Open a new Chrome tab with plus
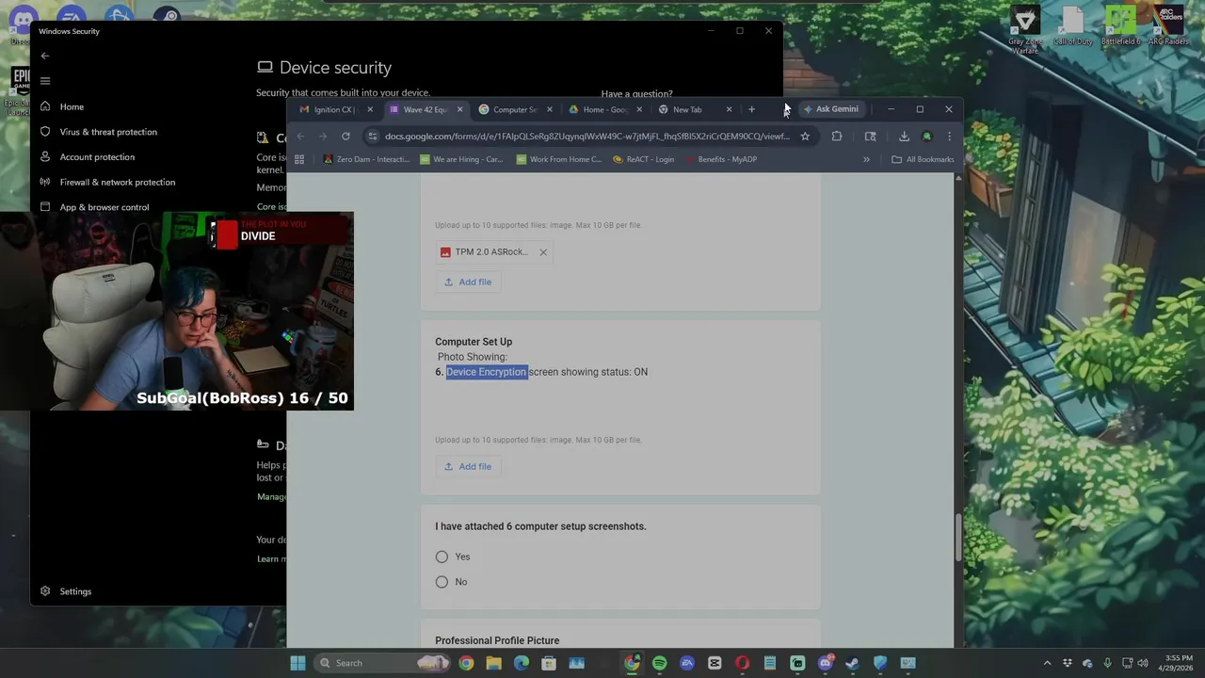Image resolution: width=1205 pixels, height=678 pixels. (751, 109)
